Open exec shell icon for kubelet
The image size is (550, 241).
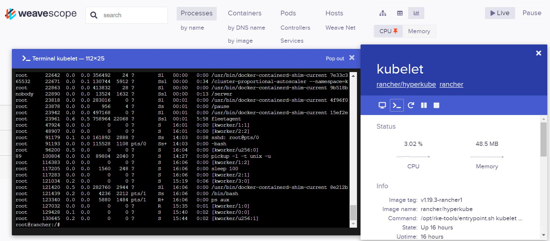[x=397, y=105]
